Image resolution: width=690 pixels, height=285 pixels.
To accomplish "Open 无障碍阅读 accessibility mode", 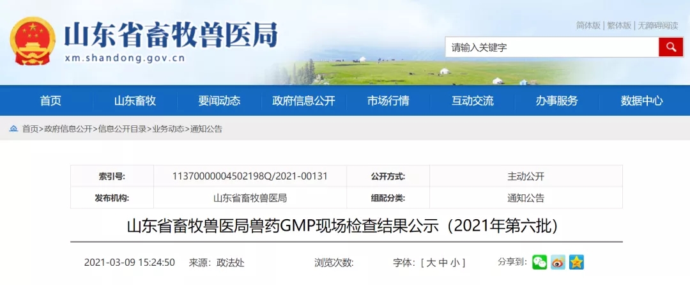I will (x=658, y=26).
